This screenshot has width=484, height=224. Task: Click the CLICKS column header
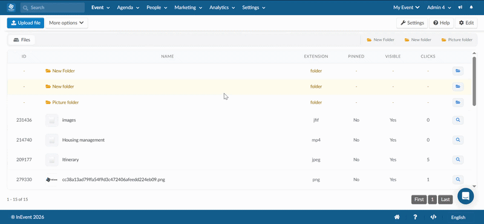(428, 56)
